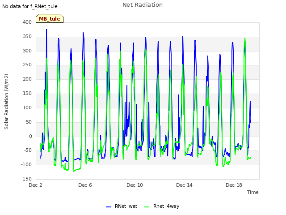Click the blue RNet_wat legend color marker
The image size is (286, 215).
point(108,207)
